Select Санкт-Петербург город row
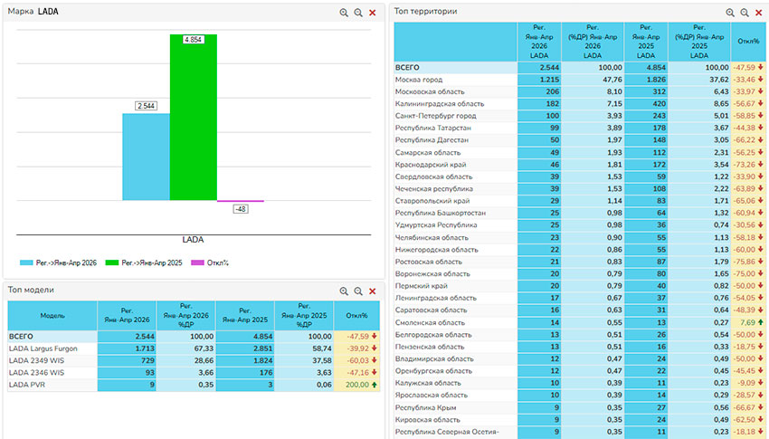 coord(580,116)
